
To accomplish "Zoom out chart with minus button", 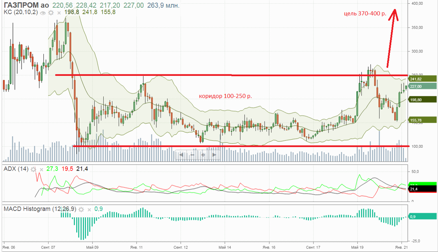I will click(192, 155).
